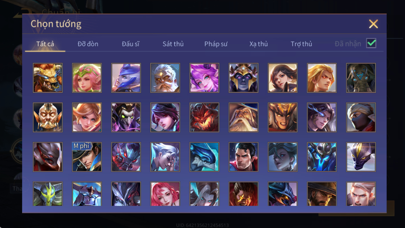Switch to the "Trợ thủ" tab
The width and height of the screenshot is (405, 228).
tap(301, 44)
